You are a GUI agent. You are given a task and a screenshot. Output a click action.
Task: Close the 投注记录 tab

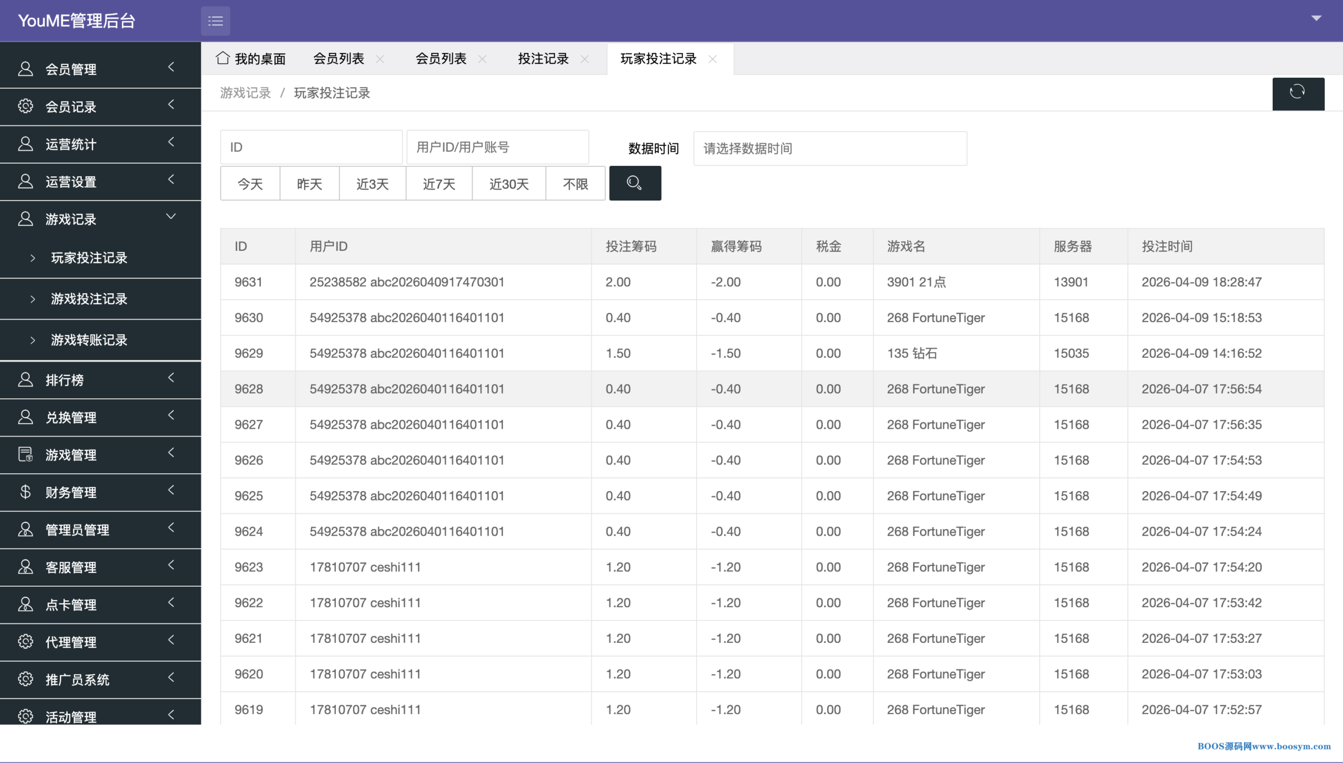pyautogui.click(x=584, y=59)
